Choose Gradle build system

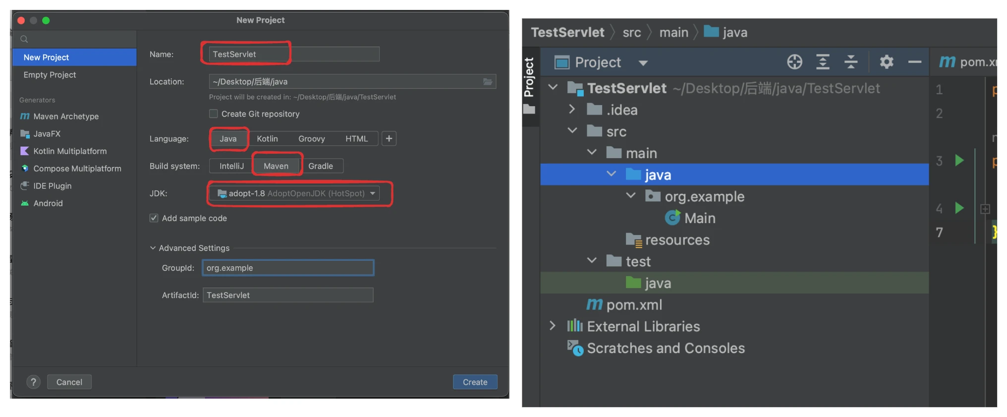coord(321,166)
